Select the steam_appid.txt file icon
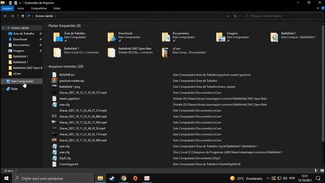This screenshot has height=183, width=325. [x=54, y=99]
